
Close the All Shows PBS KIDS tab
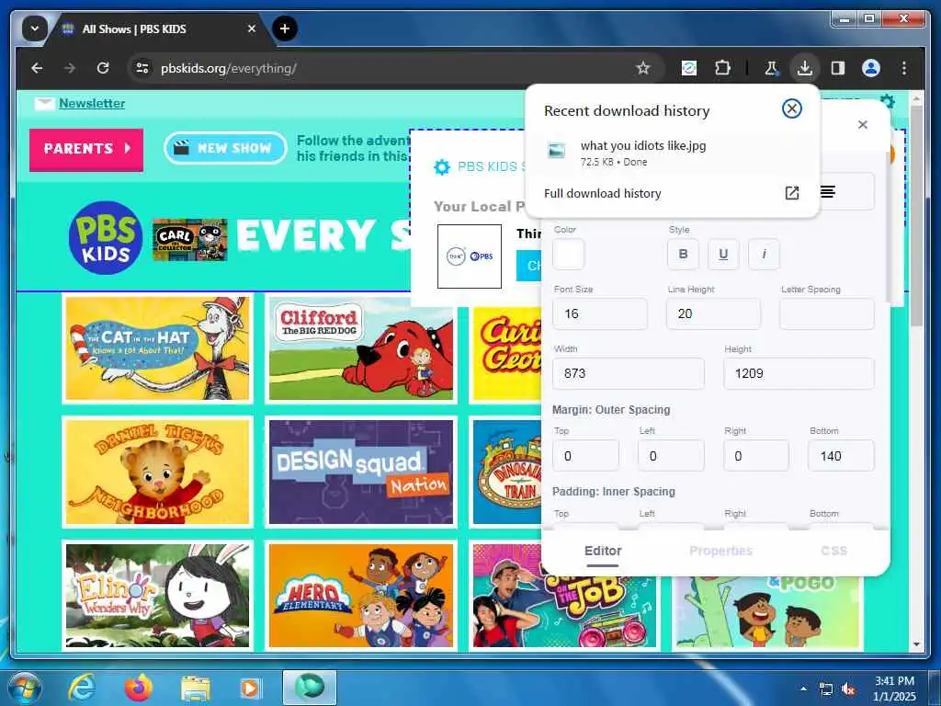click(x=252, y=28)
